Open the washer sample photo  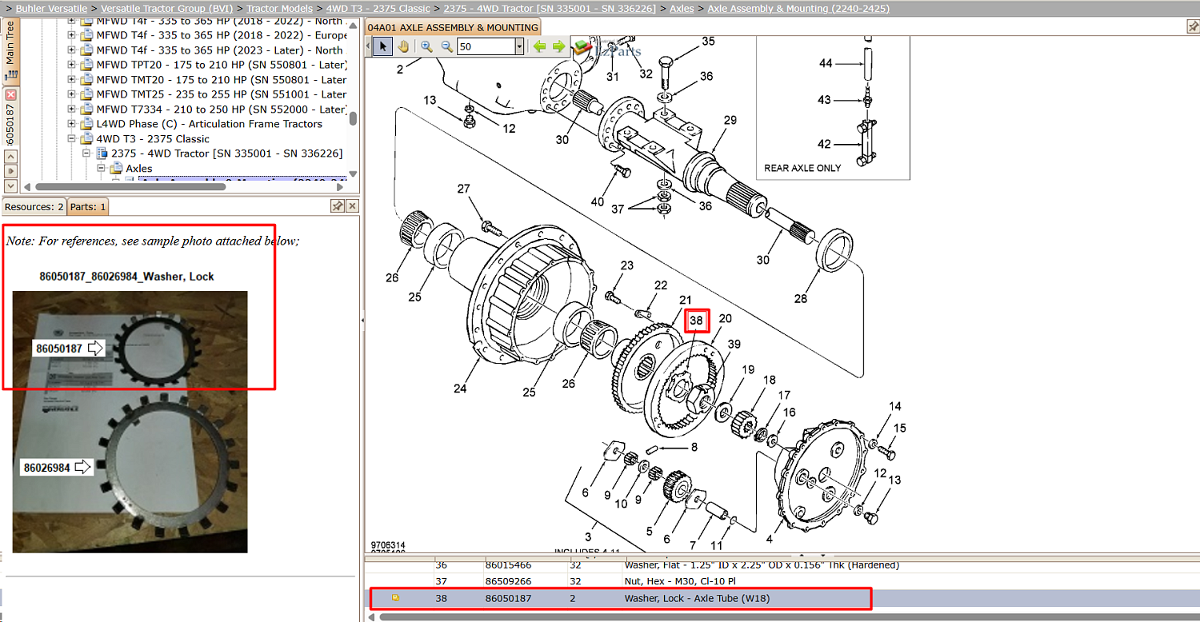point(130,421)
